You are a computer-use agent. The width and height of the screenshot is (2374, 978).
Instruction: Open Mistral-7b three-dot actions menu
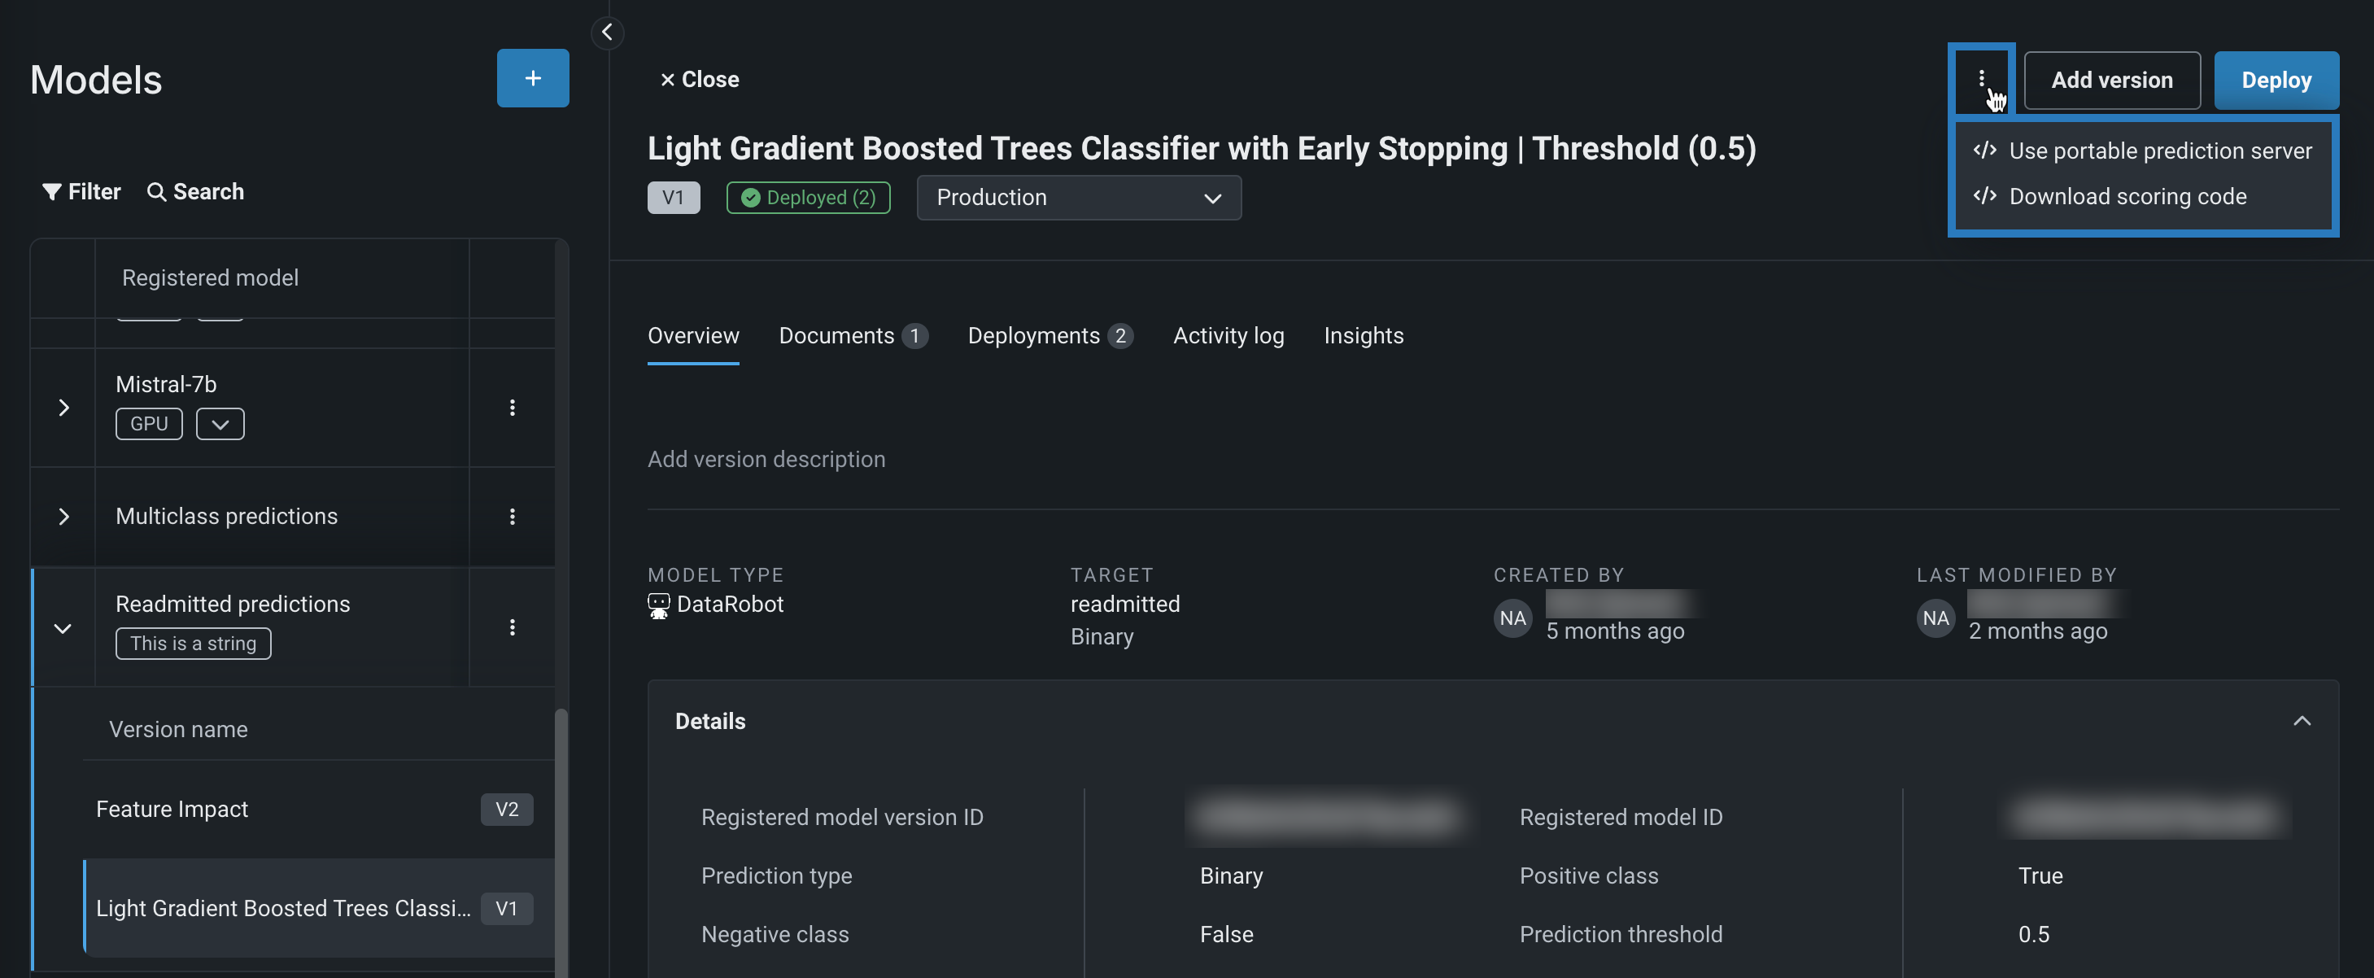tap(512, 408)
